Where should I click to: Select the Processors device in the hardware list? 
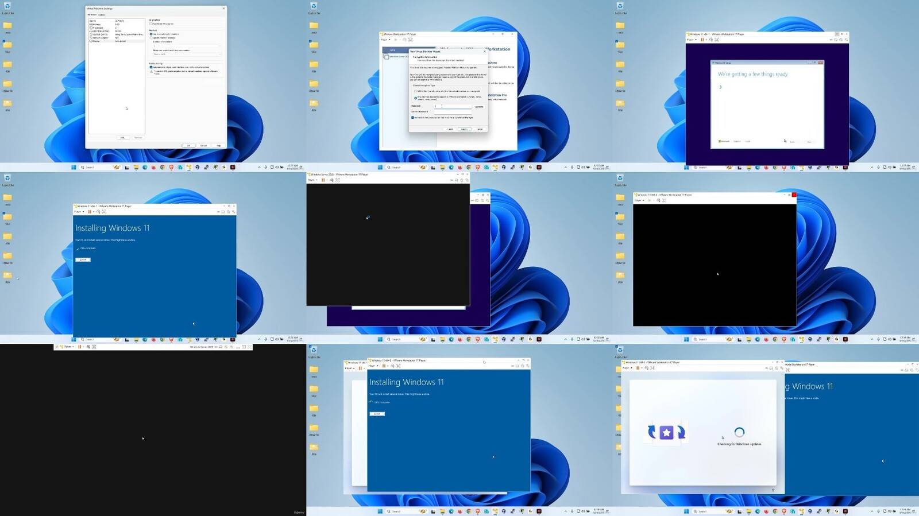click(x=117, y=28)
